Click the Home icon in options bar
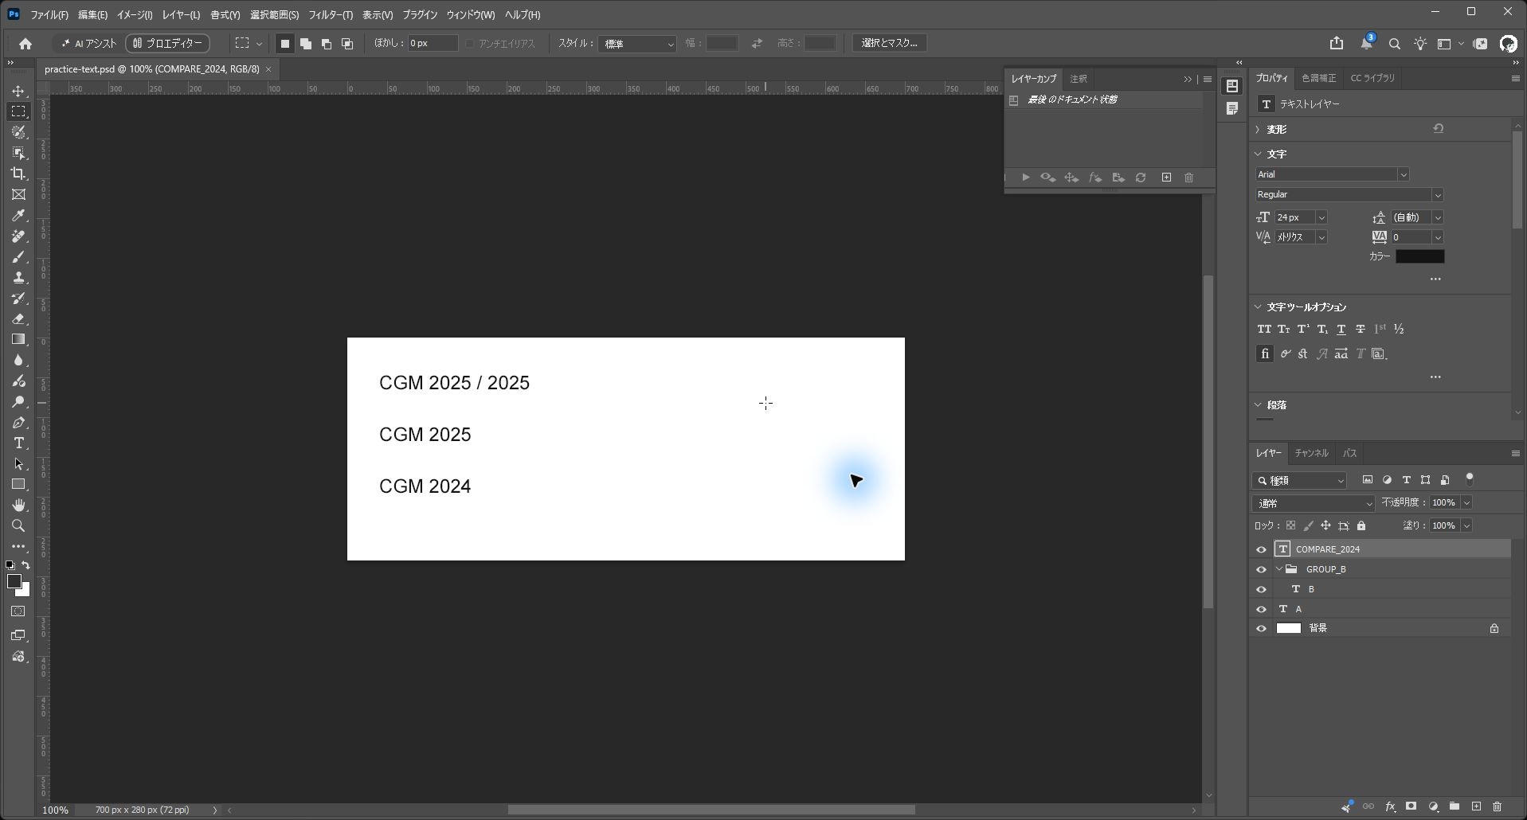The width and height of the screenshot is (1527, 820). [x=25, y=44]
